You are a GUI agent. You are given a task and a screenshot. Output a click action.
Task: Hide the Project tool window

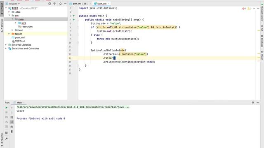[65, 4]
